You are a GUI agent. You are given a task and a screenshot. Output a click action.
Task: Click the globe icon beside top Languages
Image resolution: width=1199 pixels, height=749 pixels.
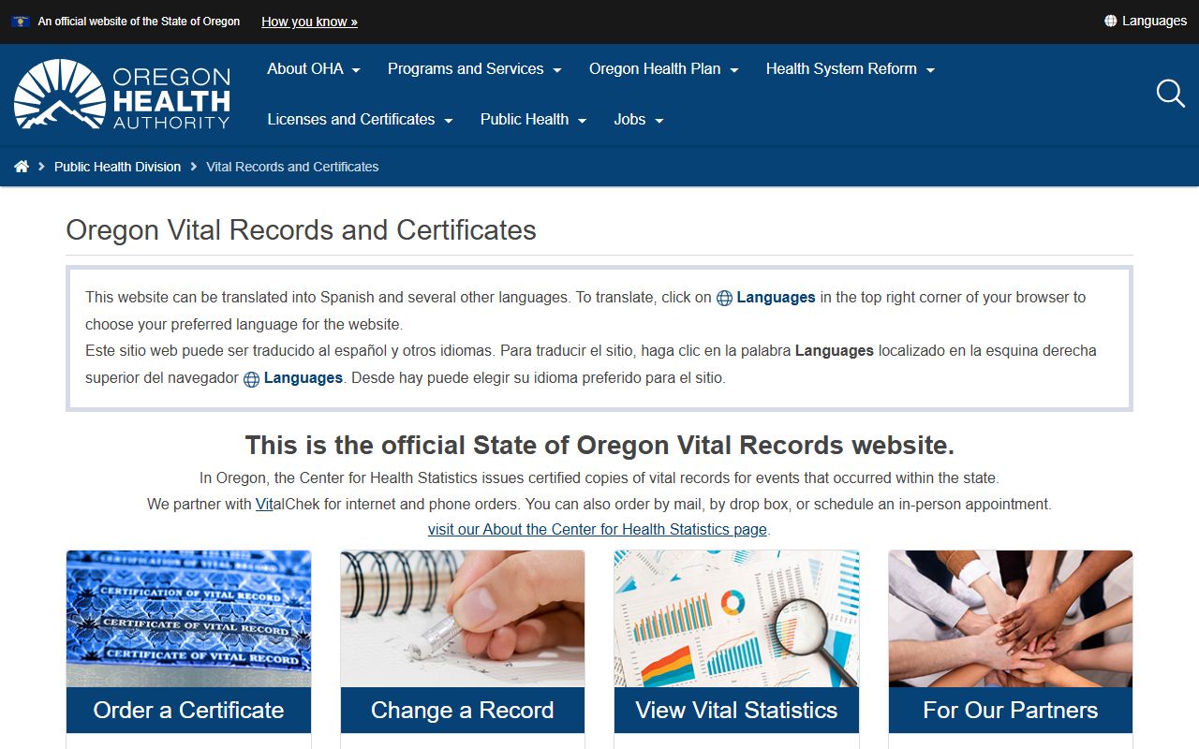coord(1110,21)
